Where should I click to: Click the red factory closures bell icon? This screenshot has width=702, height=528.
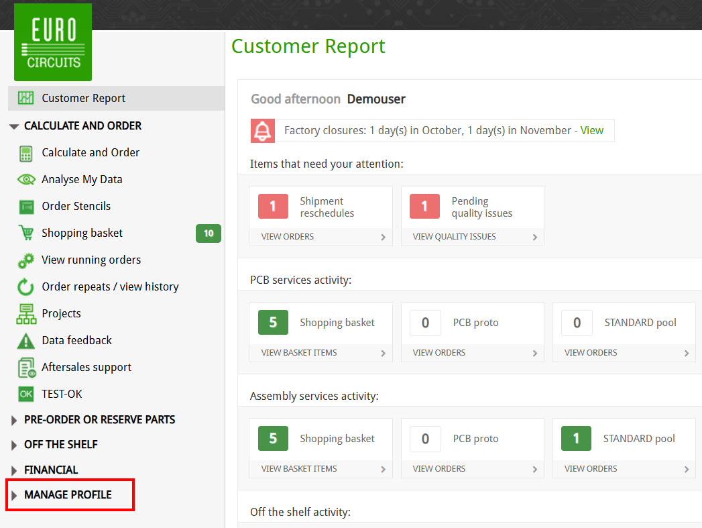[263, 131]
